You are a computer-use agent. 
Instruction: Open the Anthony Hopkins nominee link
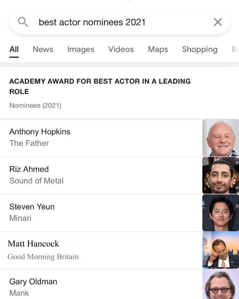(x=40, y=132)
